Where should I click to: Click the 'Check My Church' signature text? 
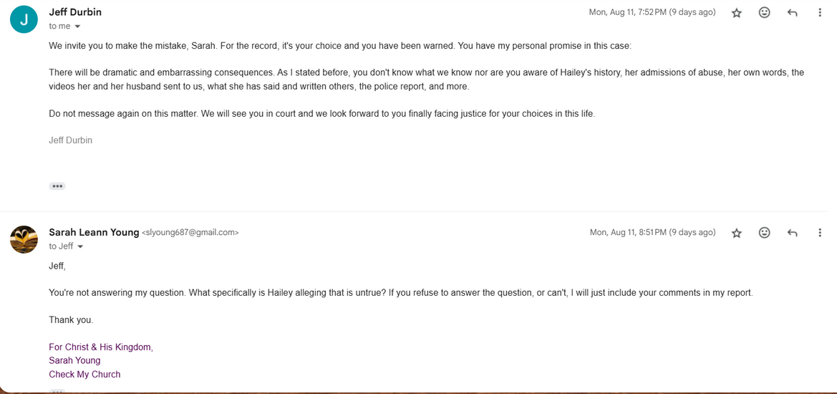tap(84, 374)
